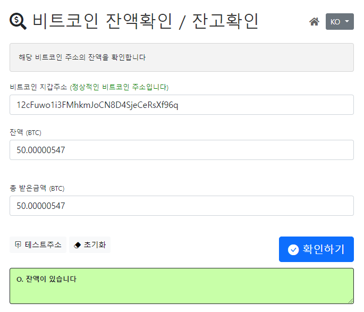Click the 테스트주소 button

click(38, 244)
